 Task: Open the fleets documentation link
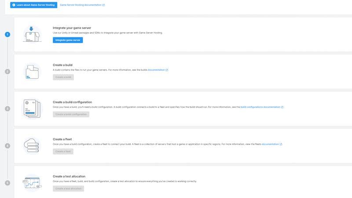pos(270,144)
